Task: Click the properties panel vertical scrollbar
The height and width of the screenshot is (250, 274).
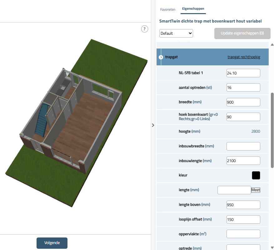Action: pyautogui.click(x=272, y=130)
